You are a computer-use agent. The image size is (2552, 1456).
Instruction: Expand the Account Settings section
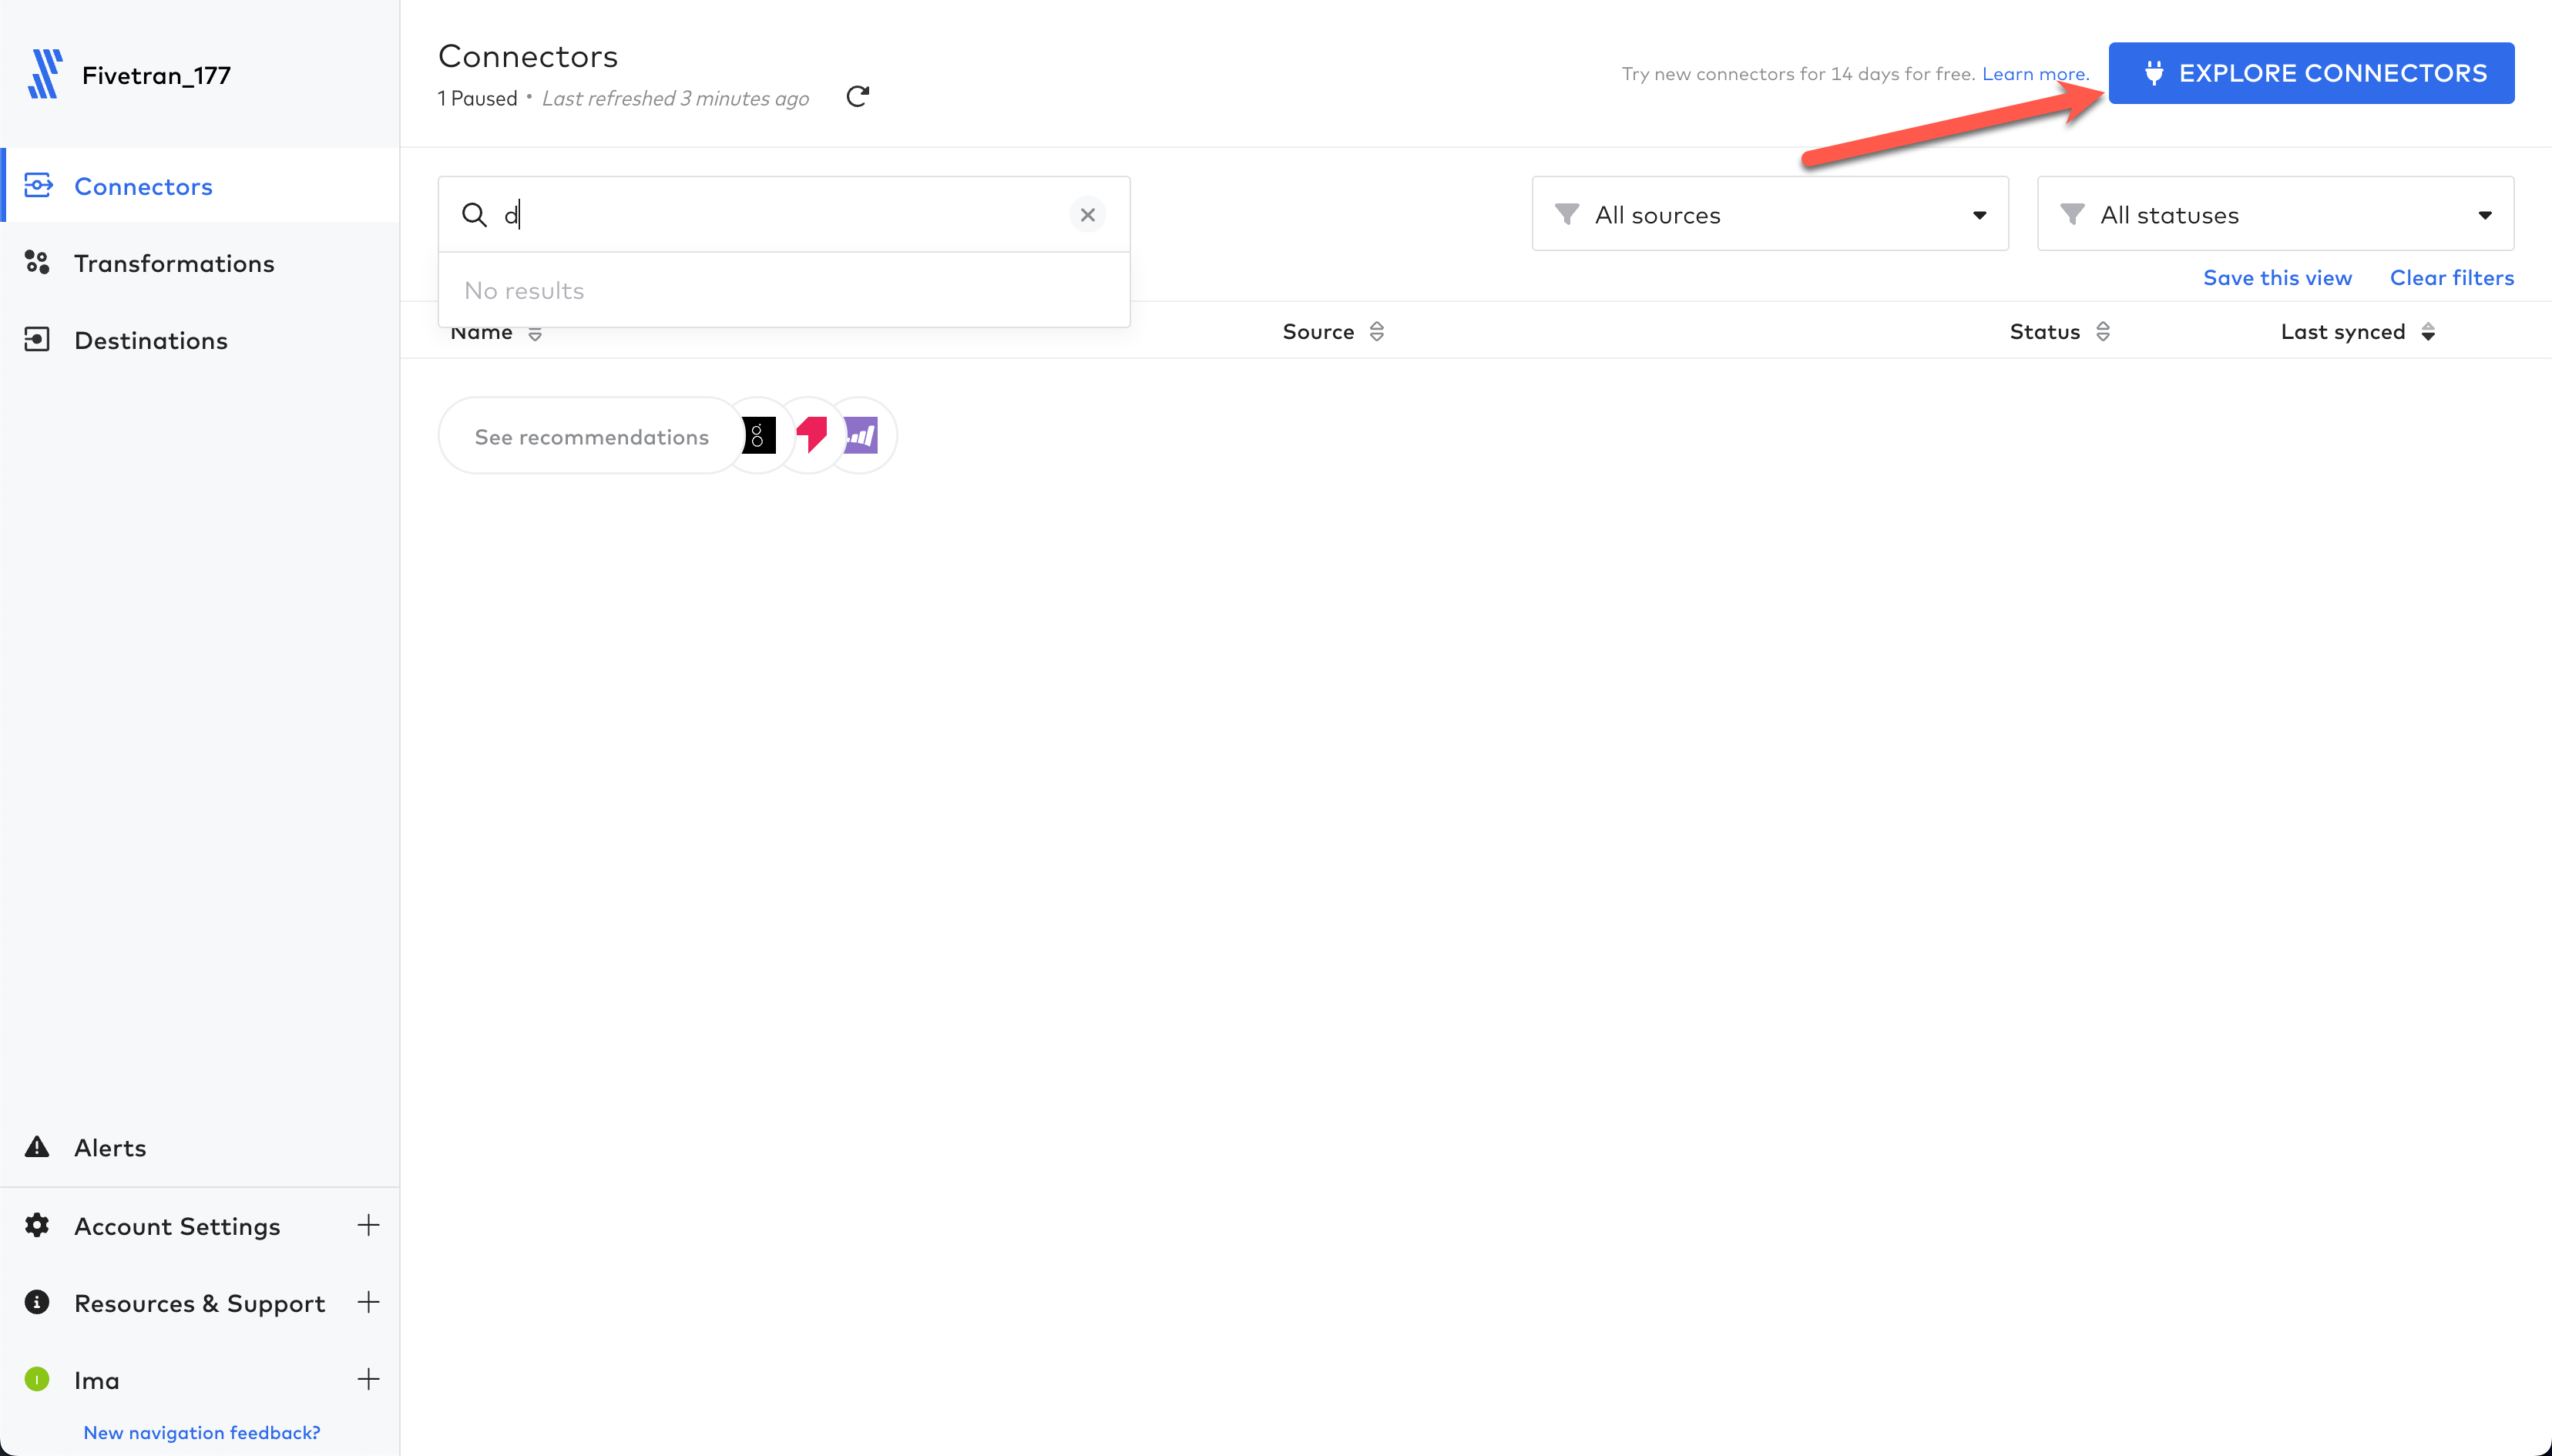point(368,1225)
